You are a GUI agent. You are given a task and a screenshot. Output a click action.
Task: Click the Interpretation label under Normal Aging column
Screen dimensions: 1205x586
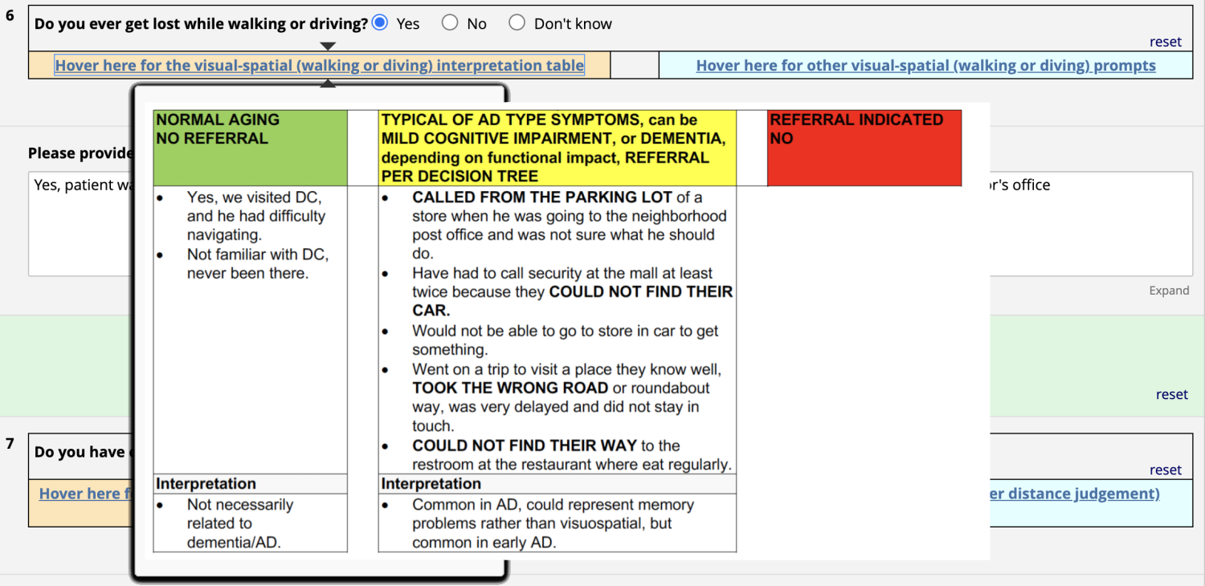pyautogui.click(x=206, y=484)
